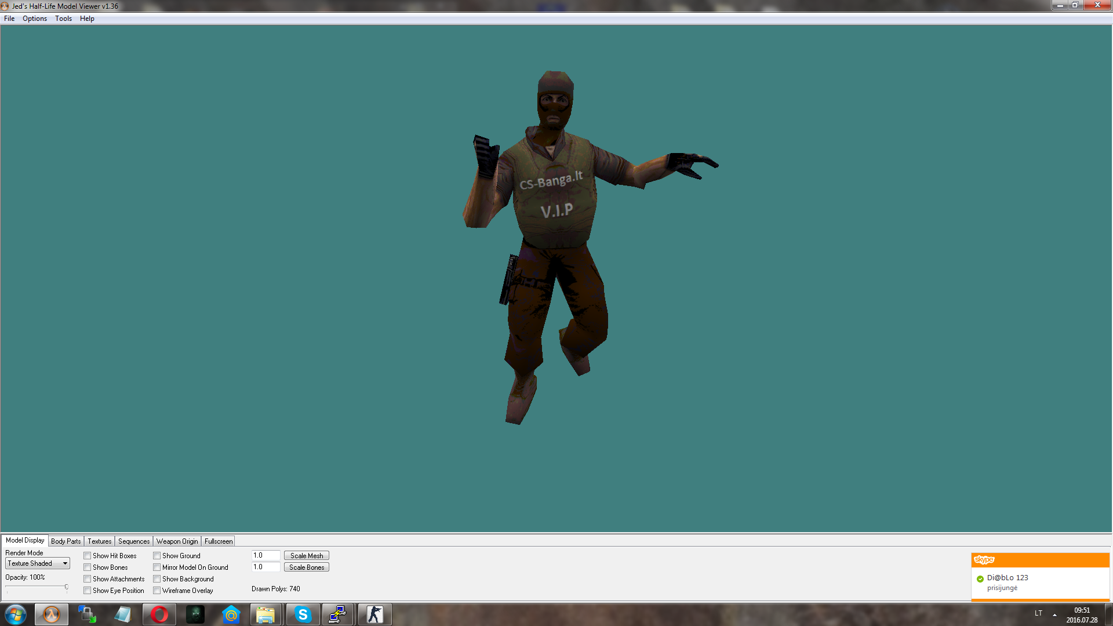1113x626 pixels.
Task: Open the Options menu
Action: tap(35, 19)
